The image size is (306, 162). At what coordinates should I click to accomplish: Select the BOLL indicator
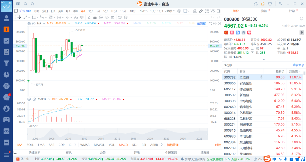point(30,145)
